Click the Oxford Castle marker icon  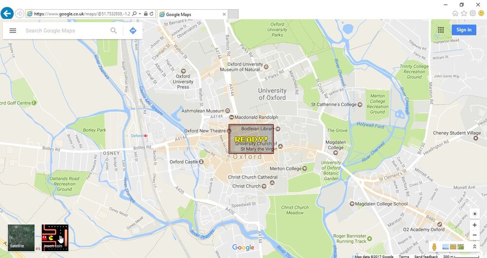[201, 162]
